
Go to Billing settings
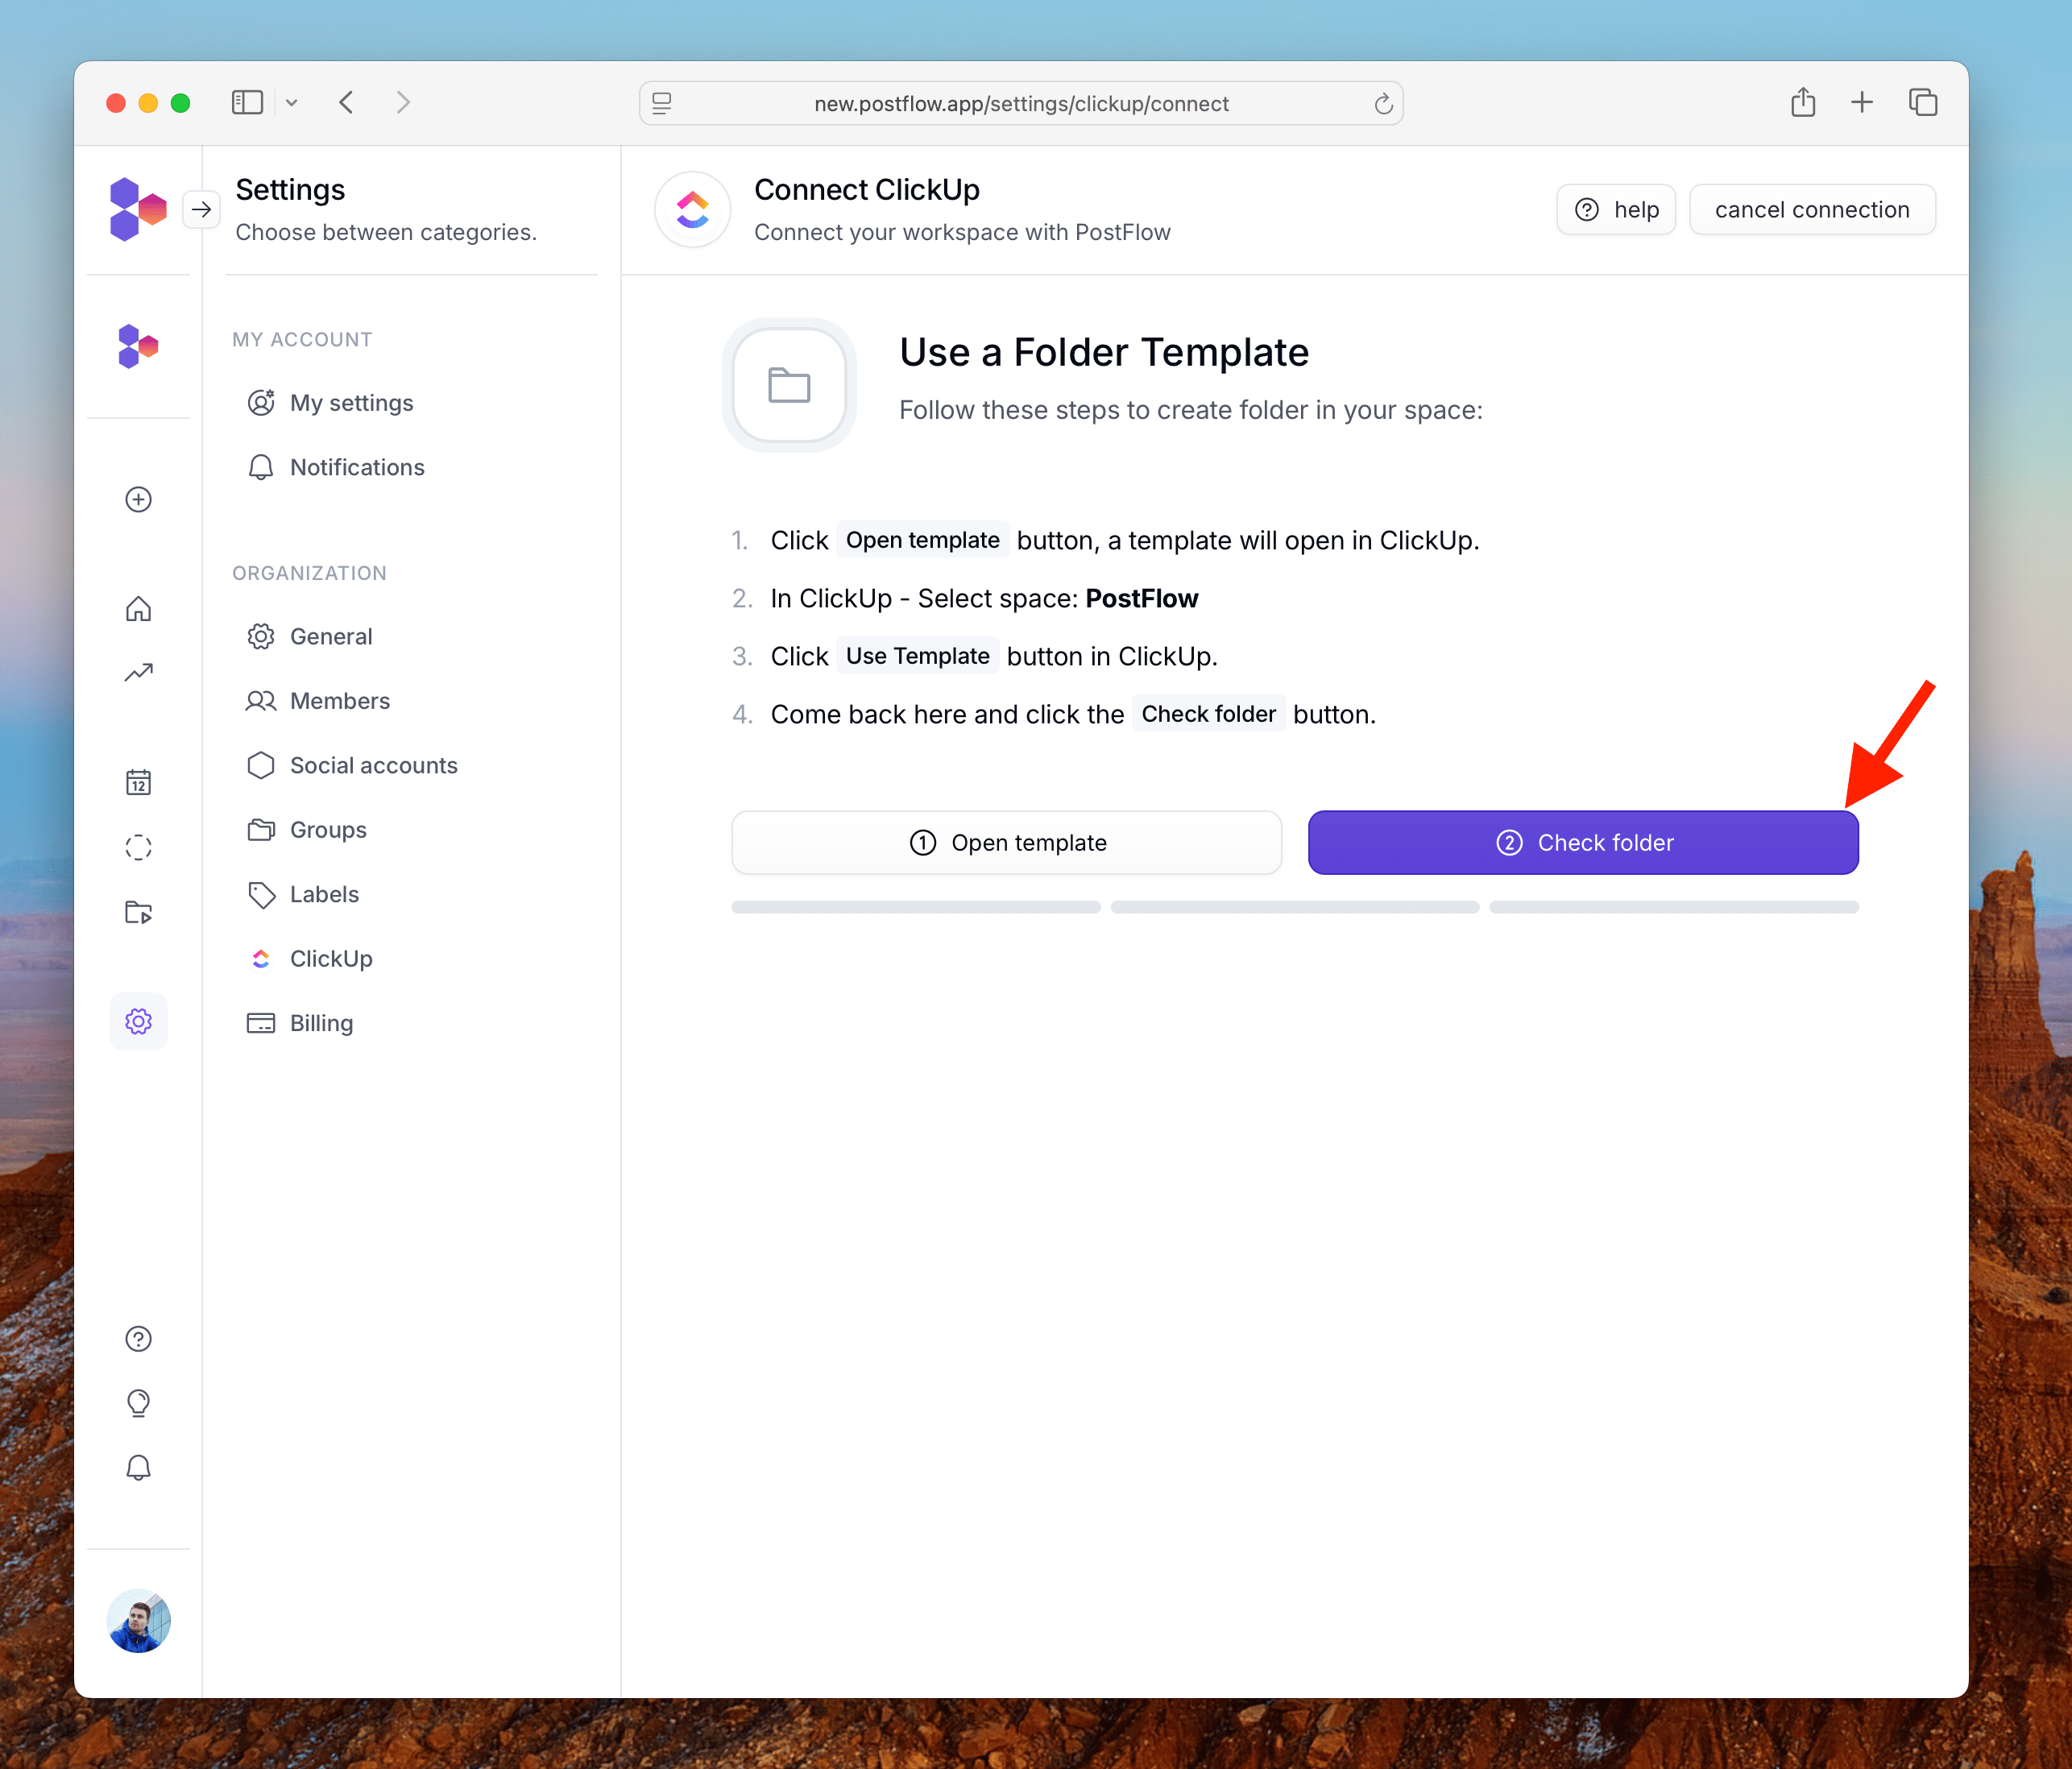tap(321, 1023)
